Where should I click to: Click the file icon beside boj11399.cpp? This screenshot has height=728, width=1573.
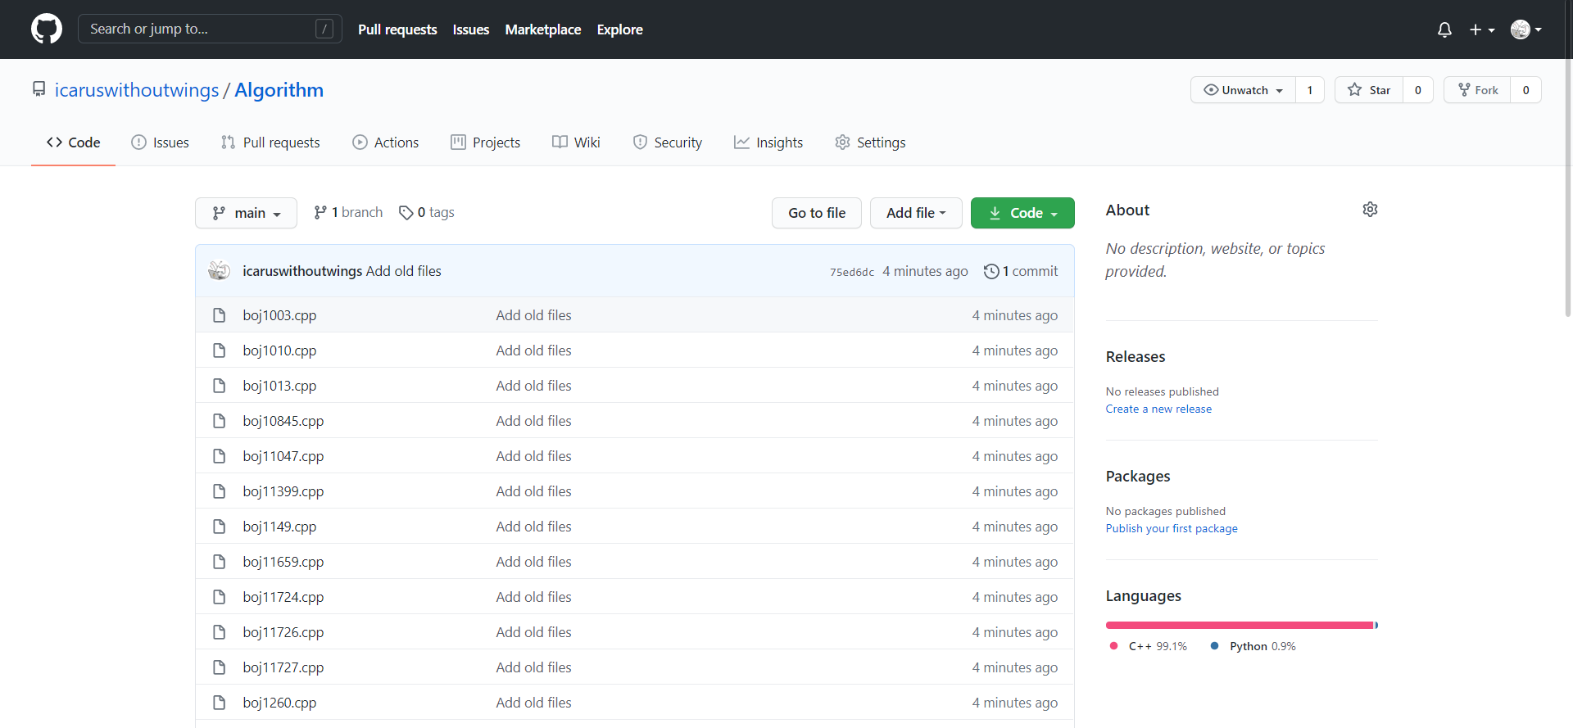pos(219,491)
